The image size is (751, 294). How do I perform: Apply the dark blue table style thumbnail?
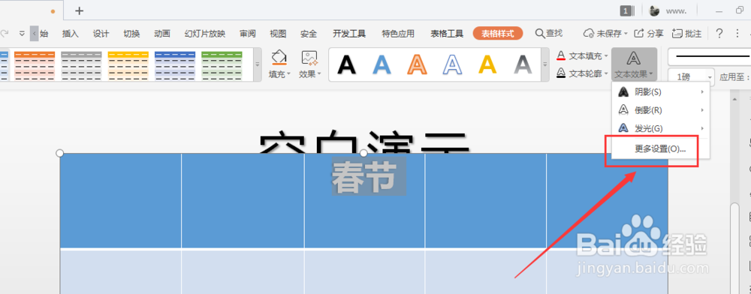pos(175,66)
